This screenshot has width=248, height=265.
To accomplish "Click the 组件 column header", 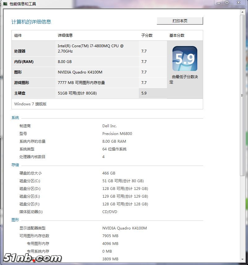I will [x=18, y=36].
